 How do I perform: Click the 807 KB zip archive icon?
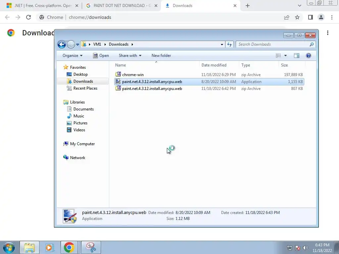click(118, 88)
